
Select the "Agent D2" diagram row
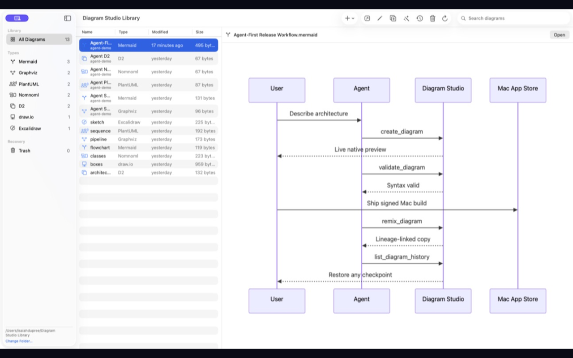pyautogui.click(x=149, y=59)
